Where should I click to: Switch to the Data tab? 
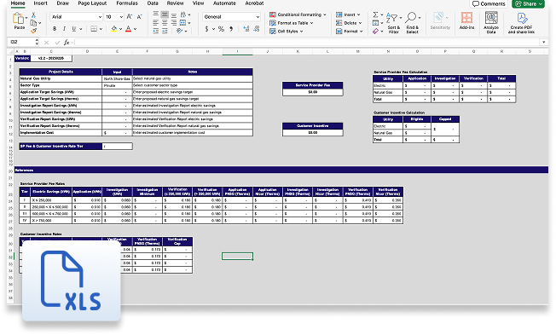pyautogui.click(x=153, y=3)
